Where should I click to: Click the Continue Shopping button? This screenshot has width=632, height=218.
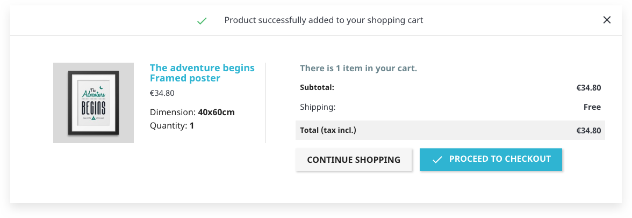coord(354,160)
